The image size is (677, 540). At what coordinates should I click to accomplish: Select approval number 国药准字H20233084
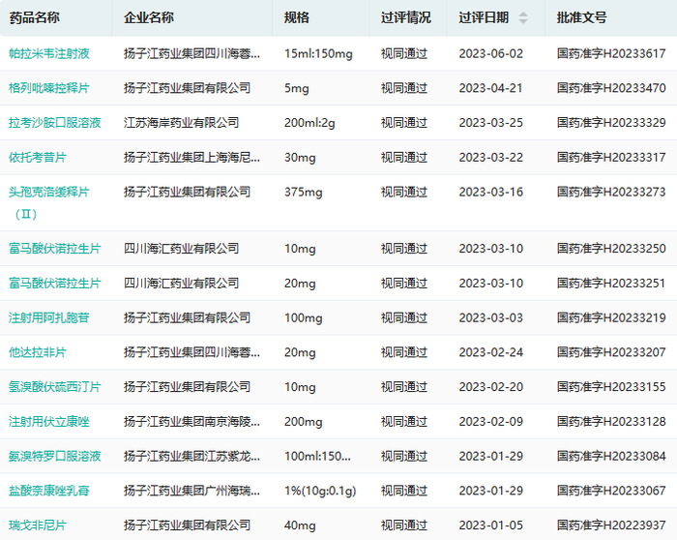point(611,456)
